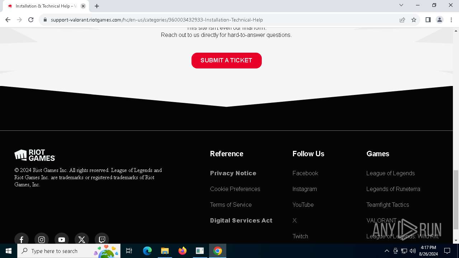Share this page via the share icon

(402, 20)
